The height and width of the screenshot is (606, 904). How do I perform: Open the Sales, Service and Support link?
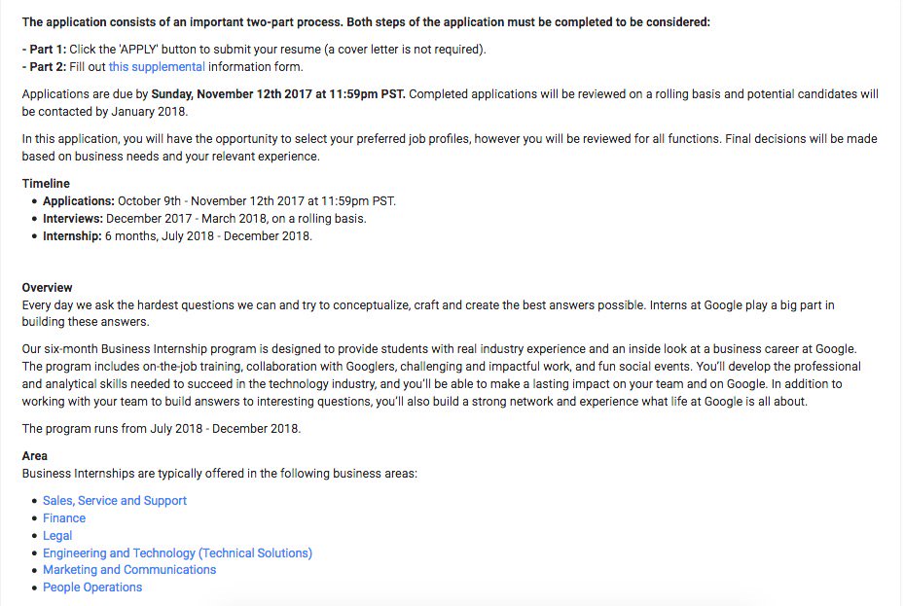tap(115, 500)
